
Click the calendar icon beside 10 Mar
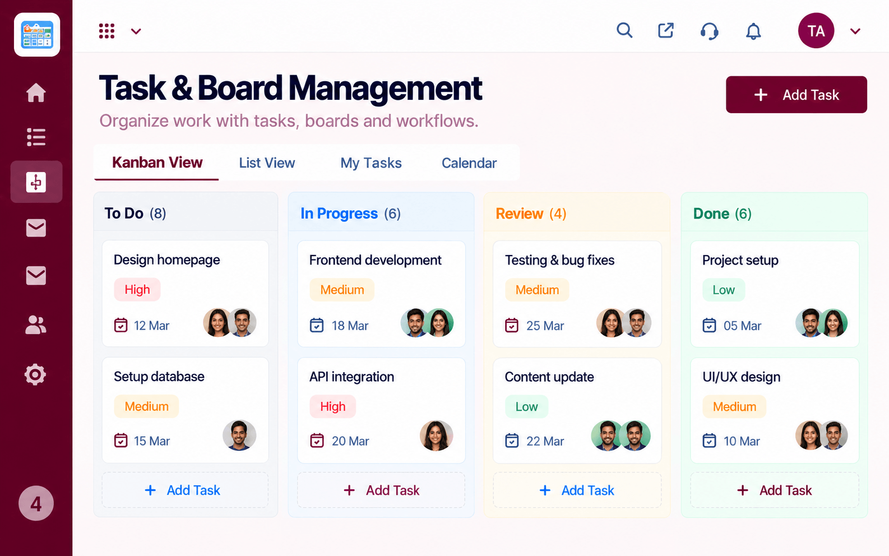point(709,441)
